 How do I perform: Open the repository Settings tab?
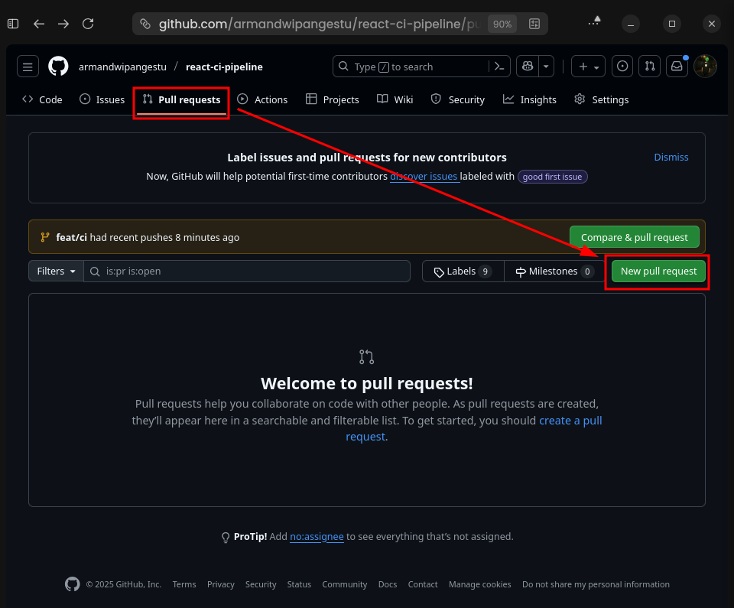tap(601, 99)
